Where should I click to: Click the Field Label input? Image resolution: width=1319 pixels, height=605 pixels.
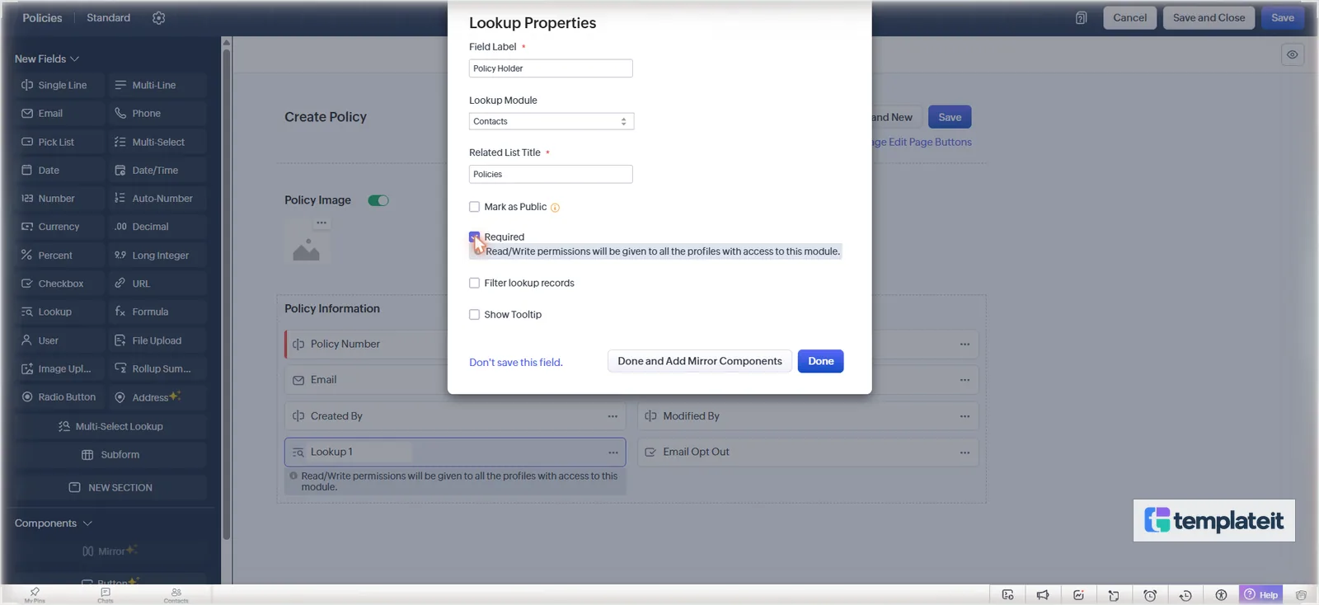(551, 68)
